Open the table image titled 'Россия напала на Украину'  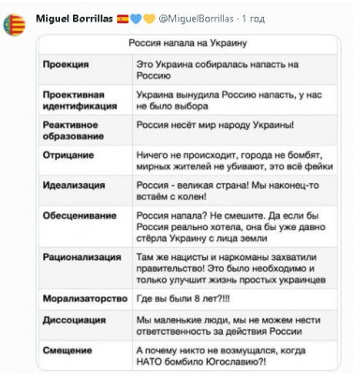188,203
